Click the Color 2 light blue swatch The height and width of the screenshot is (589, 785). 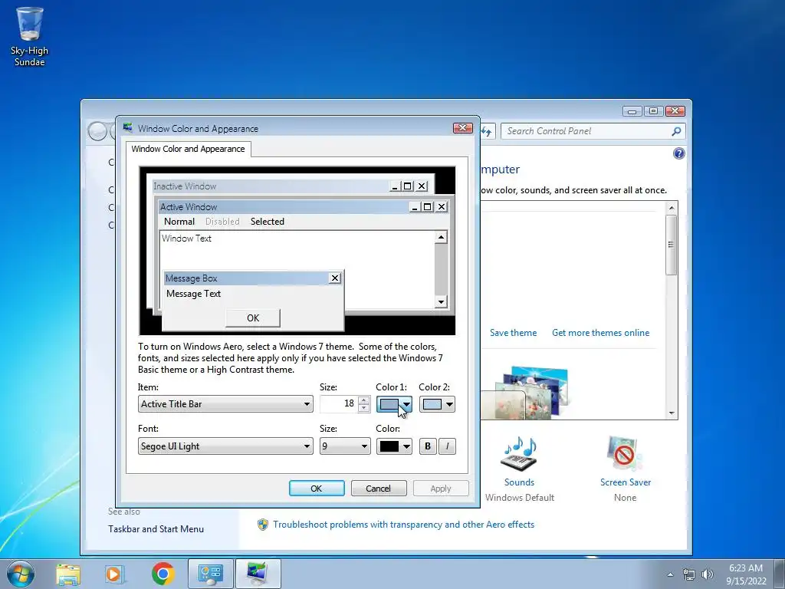pos(432,404)
